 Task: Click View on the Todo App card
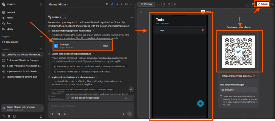(105, 46)
